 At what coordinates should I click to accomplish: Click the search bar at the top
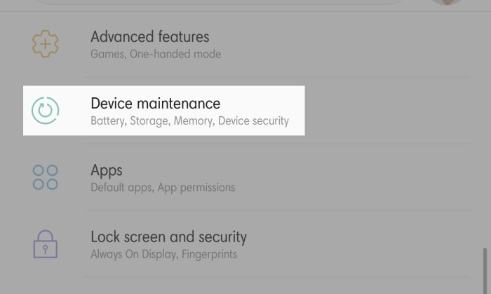pyautogui.click(x=219, y=2)
